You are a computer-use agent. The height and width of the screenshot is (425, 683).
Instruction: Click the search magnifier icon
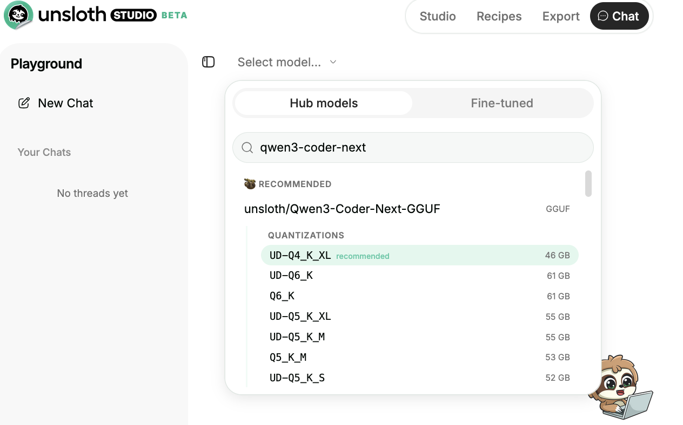point(247,148)
